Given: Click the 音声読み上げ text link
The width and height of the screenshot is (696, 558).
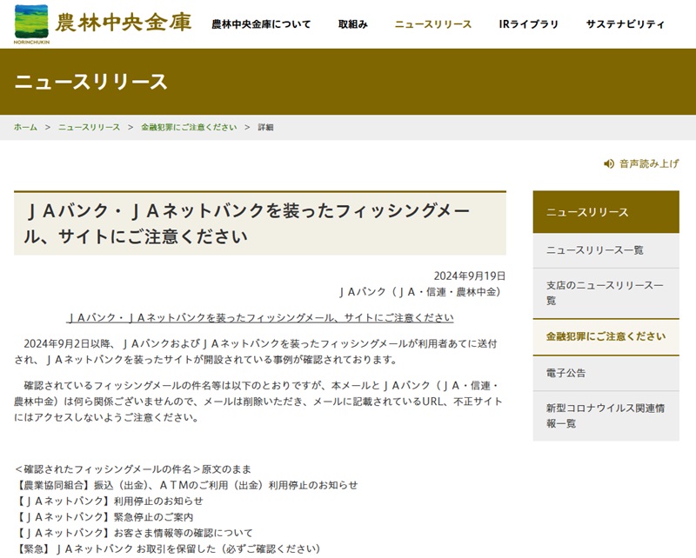Looking at the screenshot, I should (x=649, y=164).
